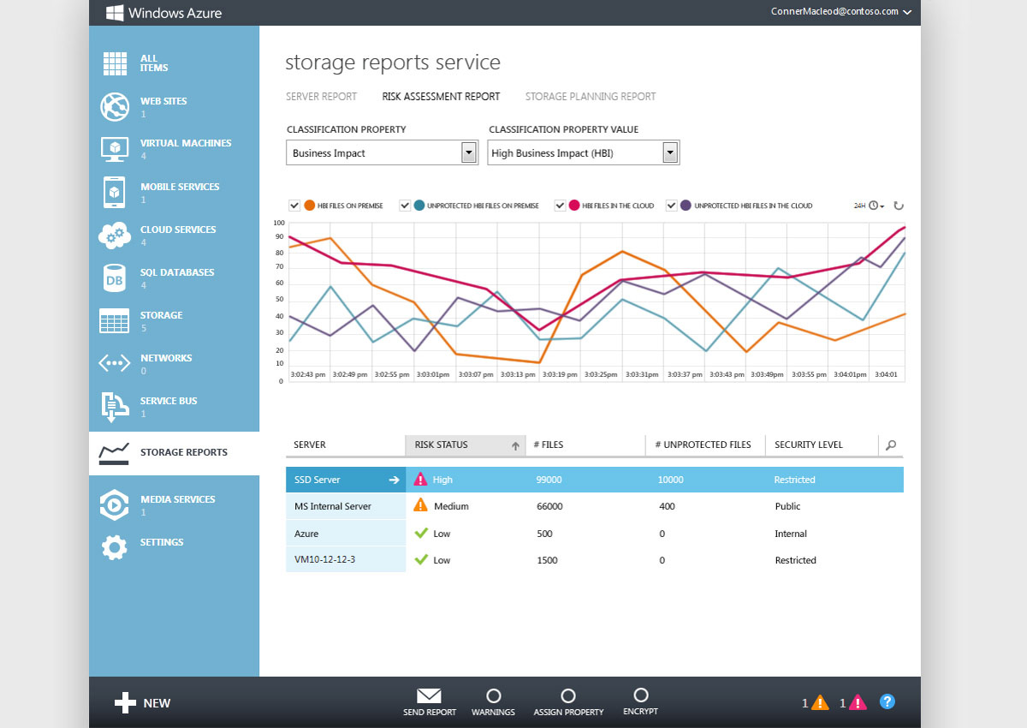Click the # Unprotected Files column header
1027x728 pixels.
[x=703, y=445]
